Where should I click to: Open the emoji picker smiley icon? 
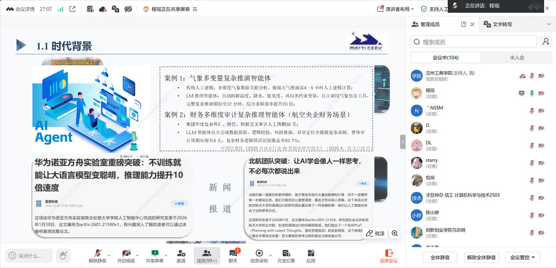12,256
